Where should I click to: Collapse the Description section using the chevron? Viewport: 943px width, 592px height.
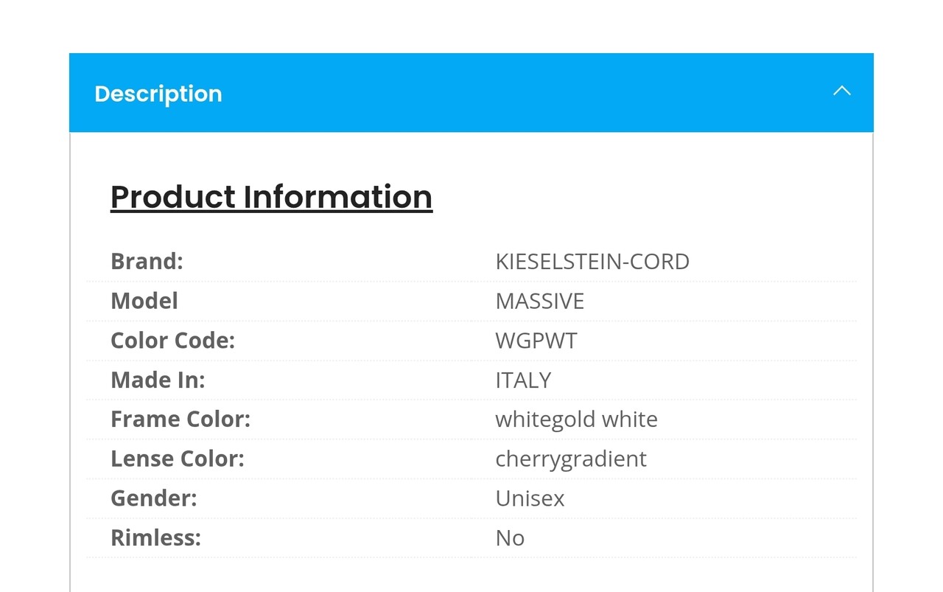(841, 91)
